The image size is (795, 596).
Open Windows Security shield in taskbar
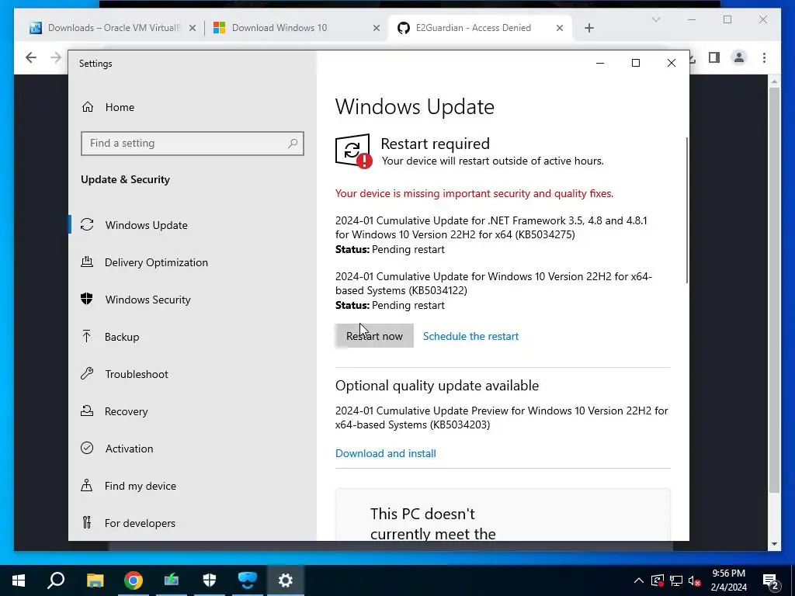coord(210,580)
